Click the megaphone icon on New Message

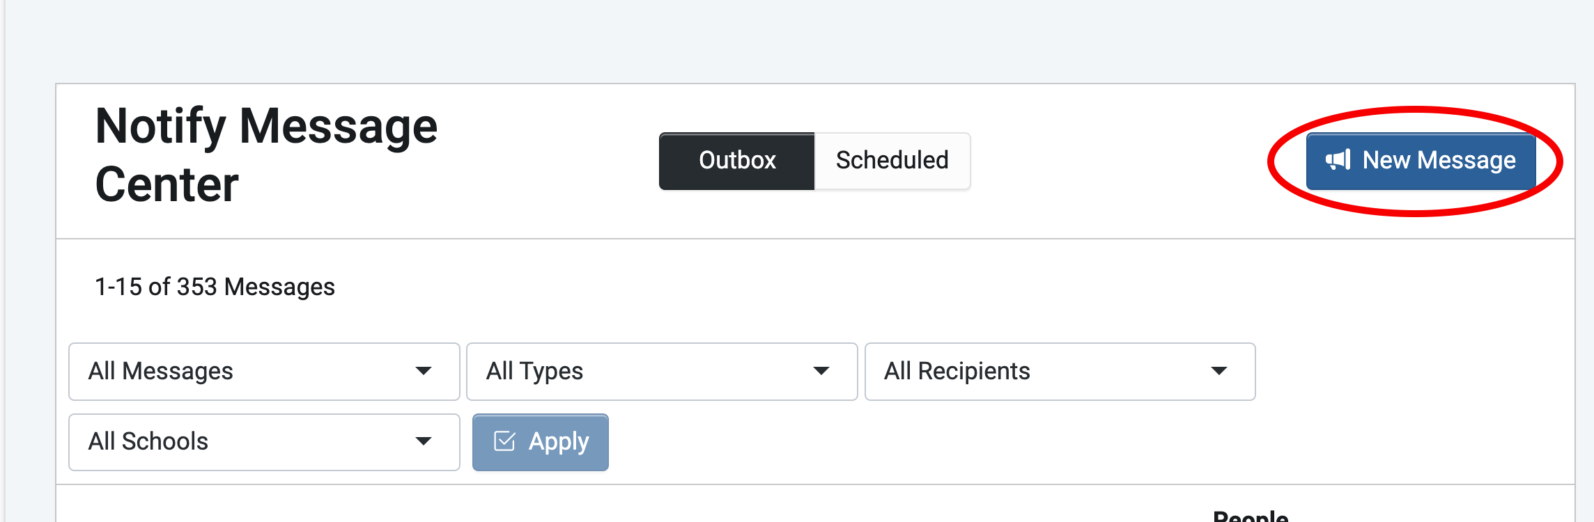point(1338,159)
